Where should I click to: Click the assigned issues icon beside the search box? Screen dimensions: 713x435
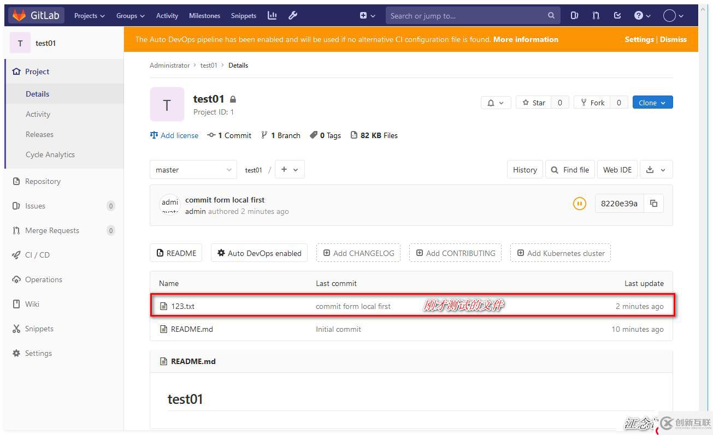coord(574,15)
